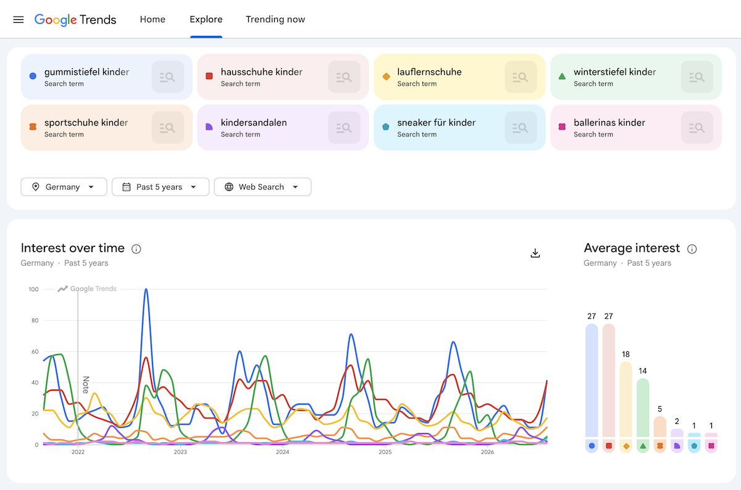This screenshot has width=741, height=490.
Task: Click the gummistiefel kinder average bar (first 27)
Action: point(592,380)
